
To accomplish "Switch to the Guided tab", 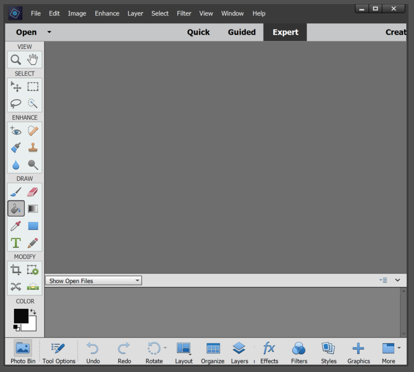I will point(242,32).
